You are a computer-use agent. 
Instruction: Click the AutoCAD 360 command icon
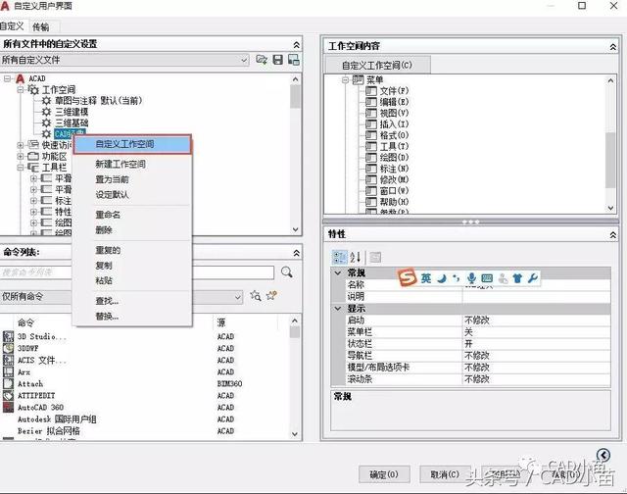[x=8, y=407]
